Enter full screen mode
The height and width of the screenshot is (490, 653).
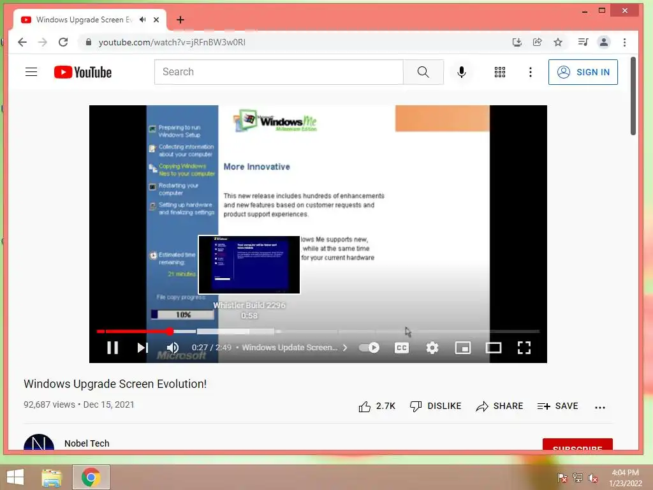coord(524,348)
